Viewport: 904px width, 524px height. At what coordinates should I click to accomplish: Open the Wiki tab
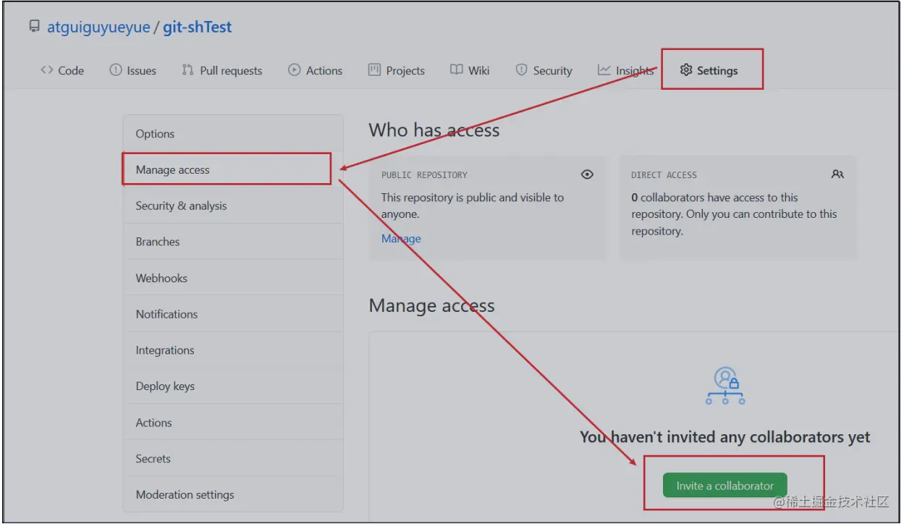pos(470,70)
